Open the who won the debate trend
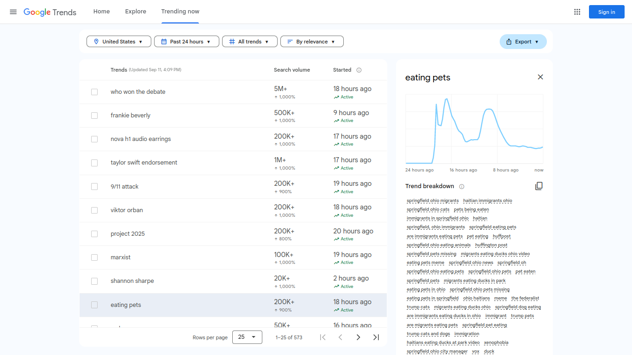Screen dimensions: 632x355 tap(138, 92)
